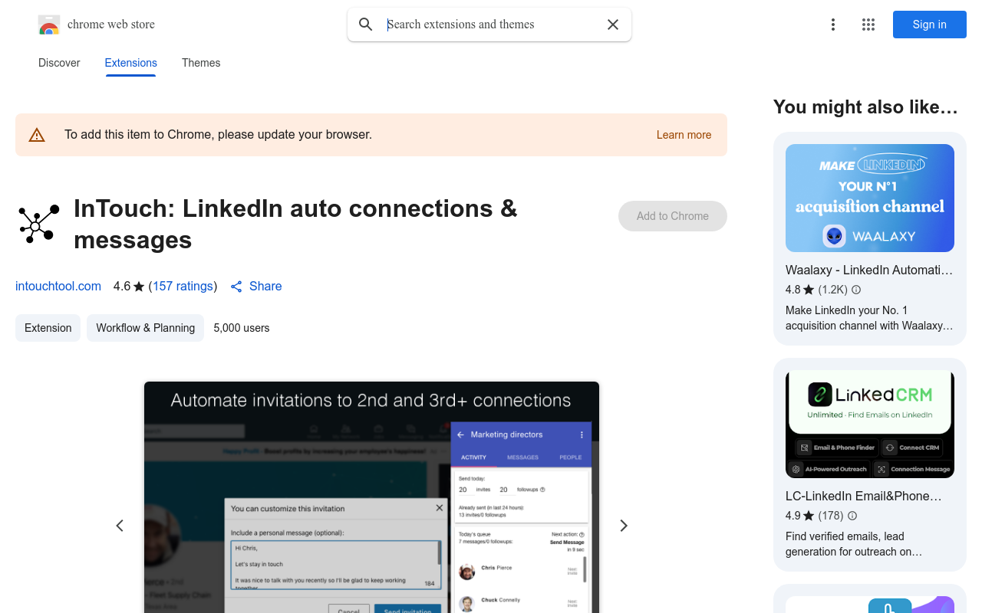Viewport: 982px width, 613px height.
Task: Click the 5,000 users text
Action: pyautogui.click(x=242, y=328)
